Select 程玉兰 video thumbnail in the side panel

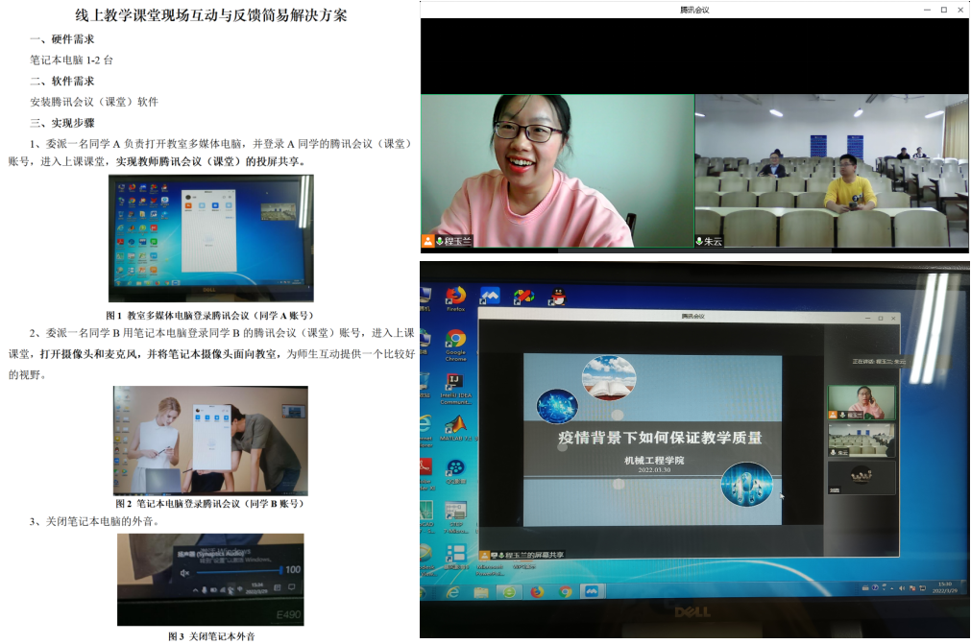coord(861,401)
